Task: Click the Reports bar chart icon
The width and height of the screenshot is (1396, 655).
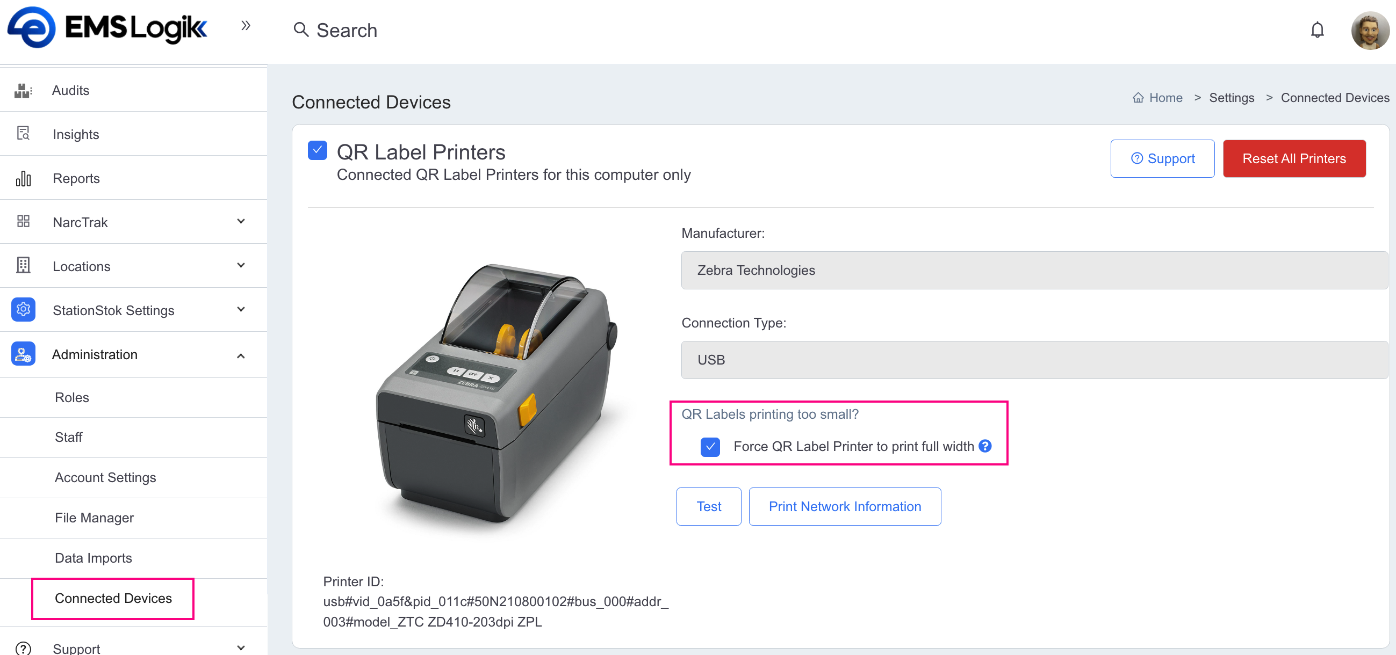Action: coord(23,178)
